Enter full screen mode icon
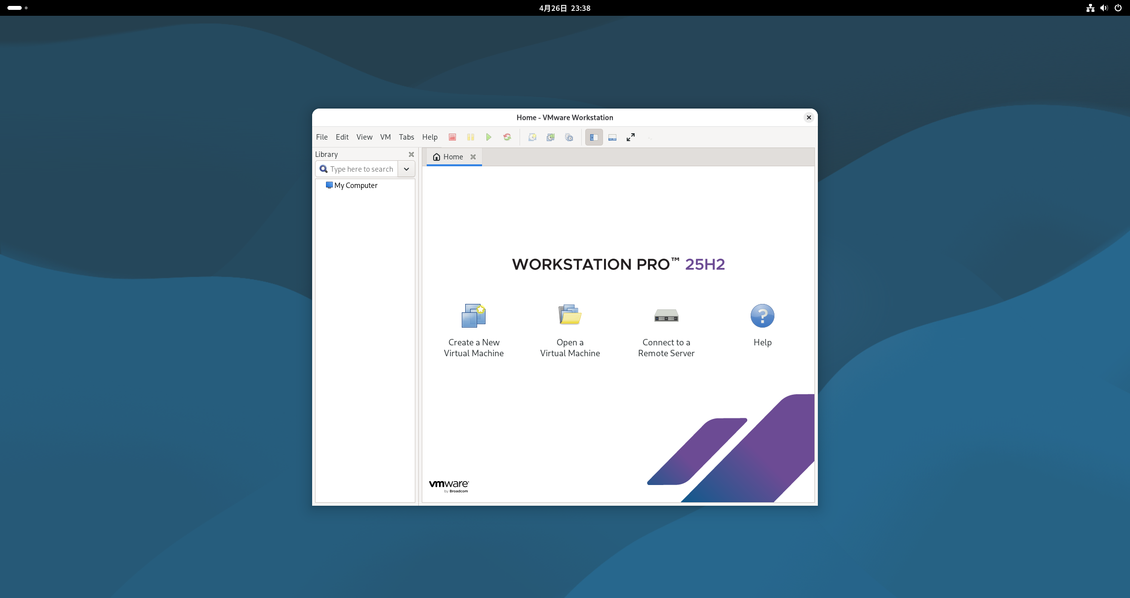The width and height of the screenshot is (1130, 598). point(630,137)
